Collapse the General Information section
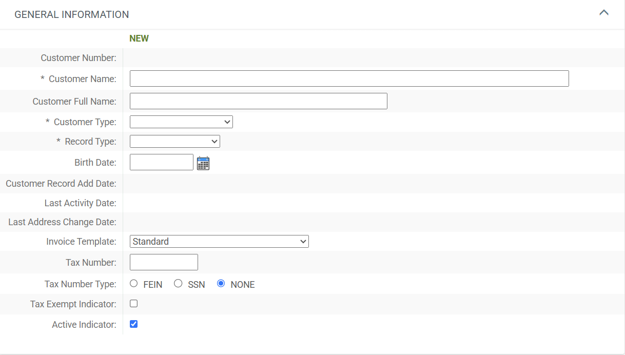 click(604, 12)
